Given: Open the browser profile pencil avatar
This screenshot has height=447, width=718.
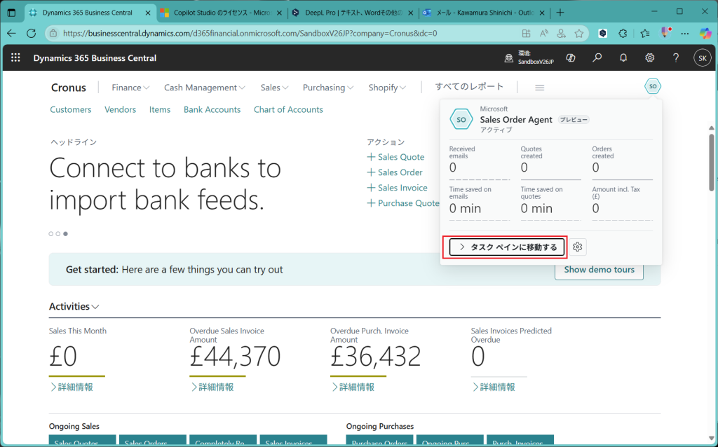Looking at the screenshot, I should tap(665, 33).
